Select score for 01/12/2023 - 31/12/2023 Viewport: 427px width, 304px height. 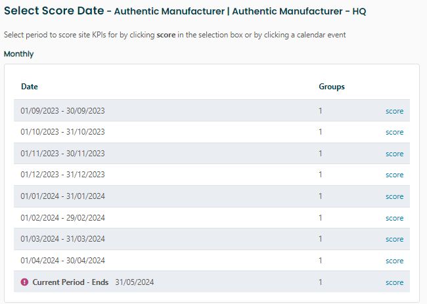394,175
